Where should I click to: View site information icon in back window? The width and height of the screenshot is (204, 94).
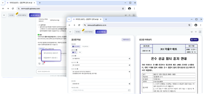19,9
